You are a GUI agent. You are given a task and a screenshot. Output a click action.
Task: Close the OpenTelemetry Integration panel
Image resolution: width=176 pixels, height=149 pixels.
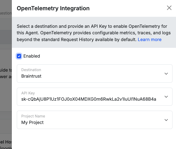point(169,8)
